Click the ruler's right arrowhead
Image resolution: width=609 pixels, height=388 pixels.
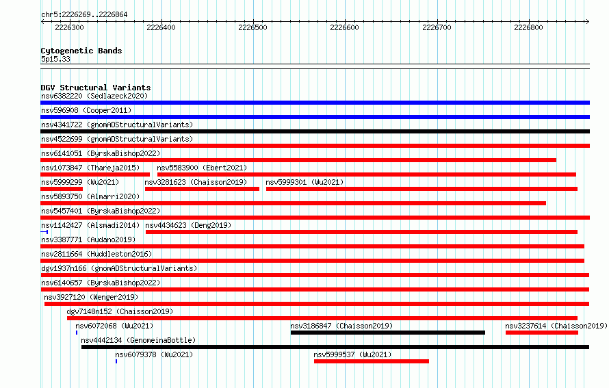tap(588, 21)
